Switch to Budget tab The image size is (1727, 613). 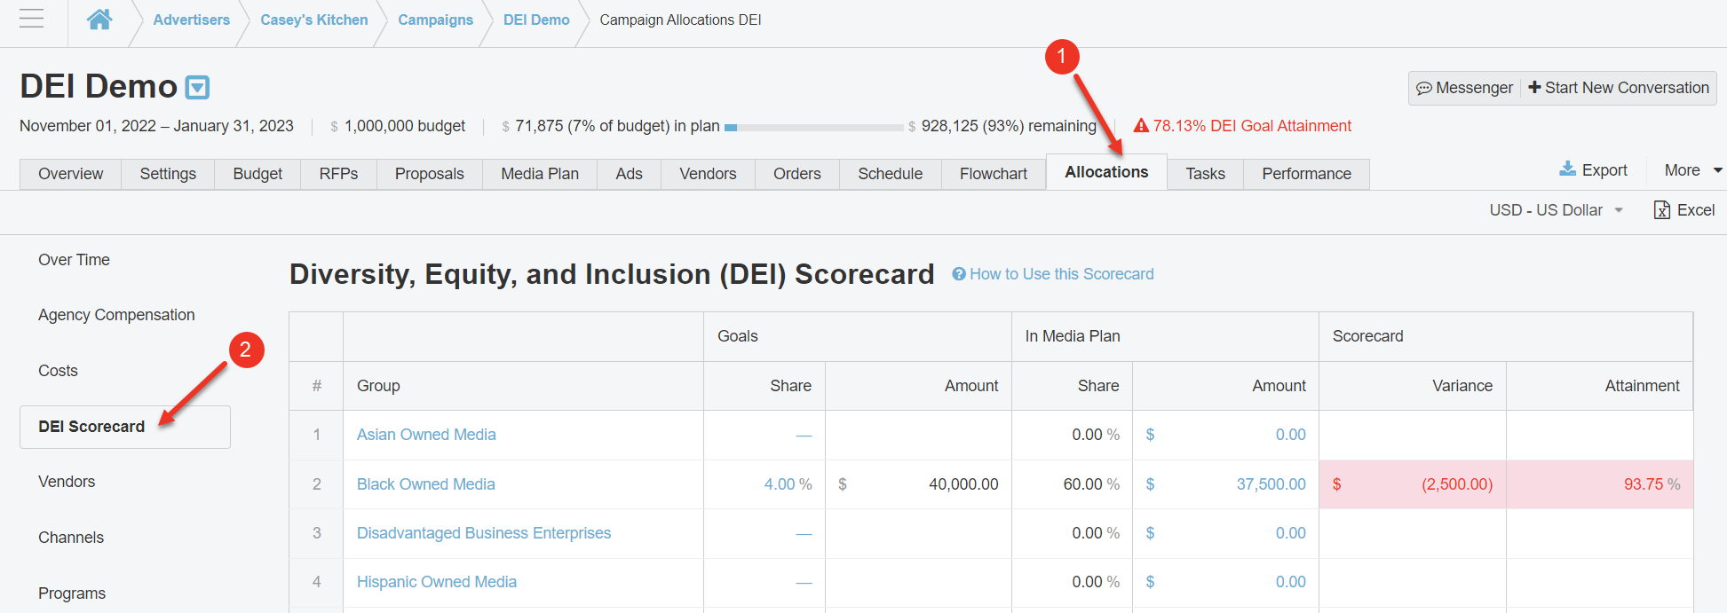[x=257, y=174]
